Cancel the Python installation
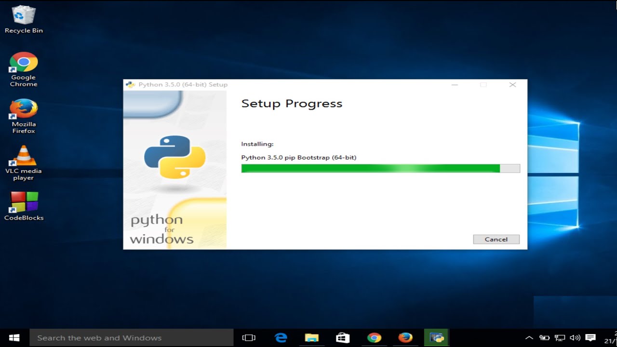 496,239
